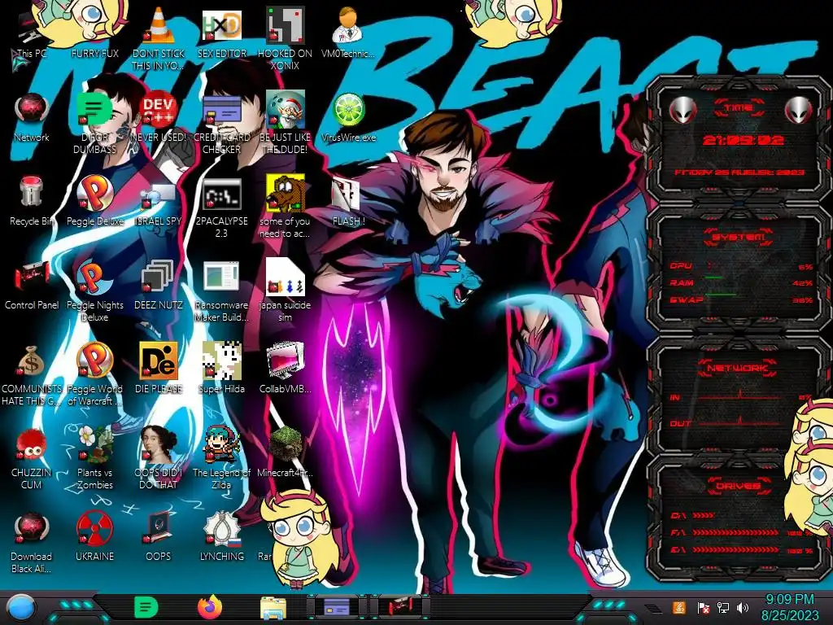Launch VirusWire.exe lime icon
The image size is (833, 625).
tap(348, 111)
